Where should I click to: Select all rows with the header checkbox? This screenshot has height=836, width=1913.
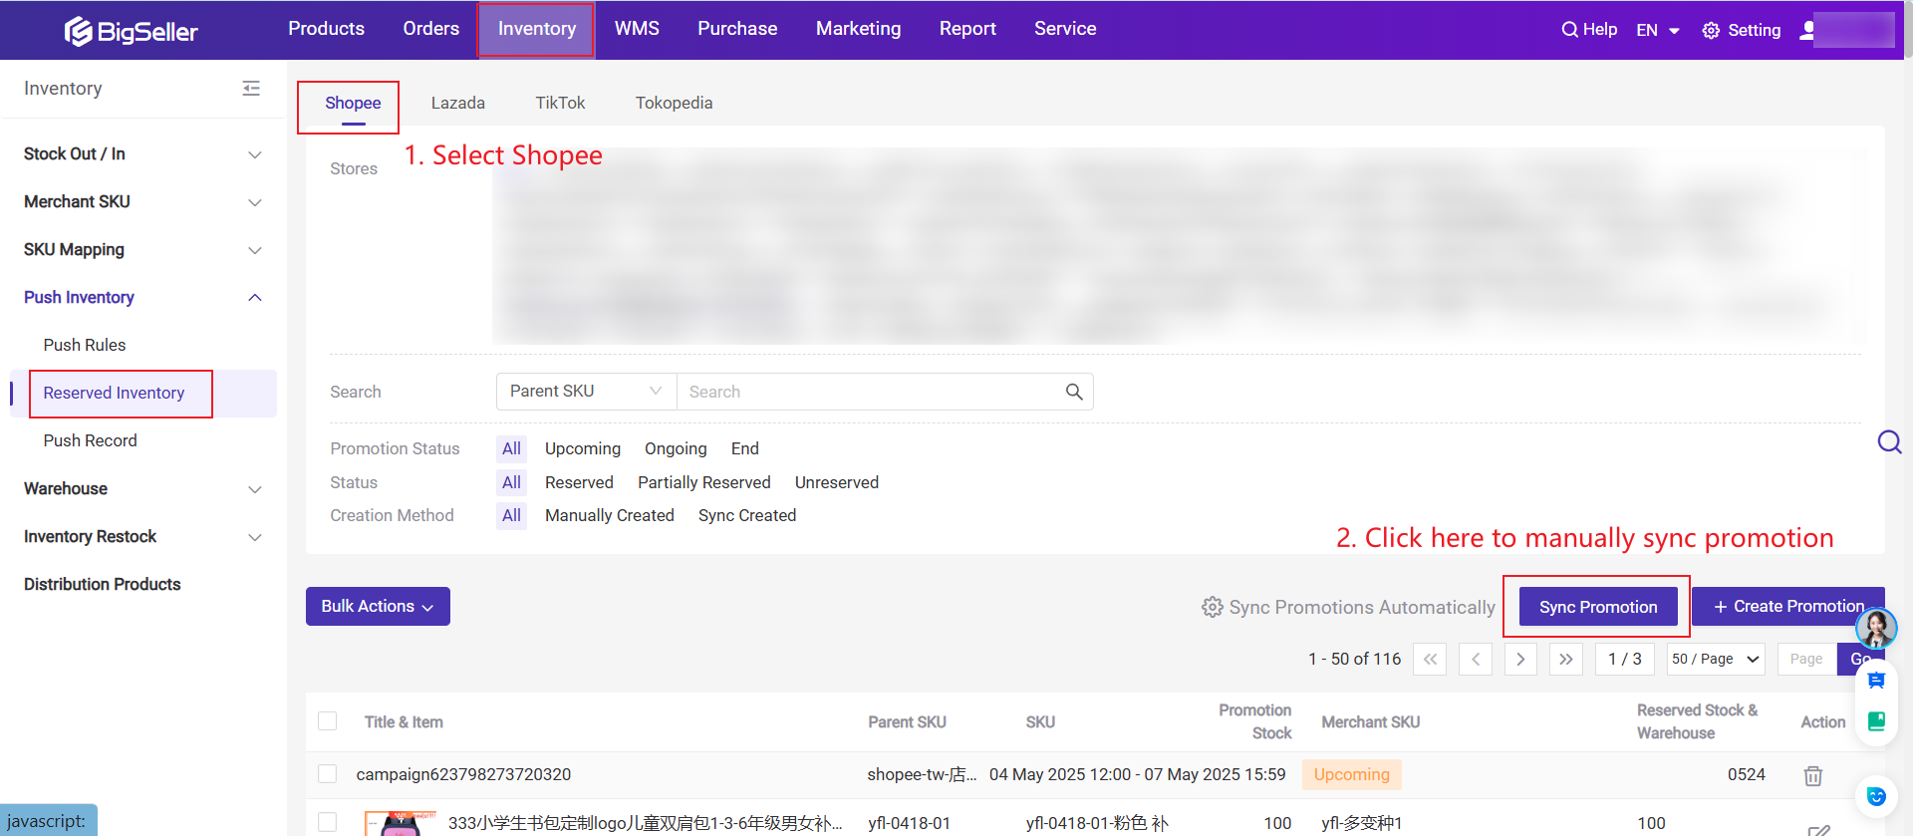point(327,721)
